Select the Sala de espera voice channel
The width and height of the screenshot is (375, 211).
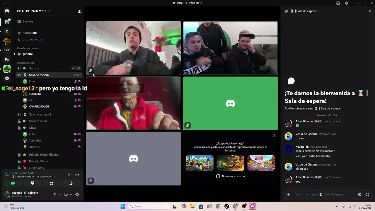point(49,75)
